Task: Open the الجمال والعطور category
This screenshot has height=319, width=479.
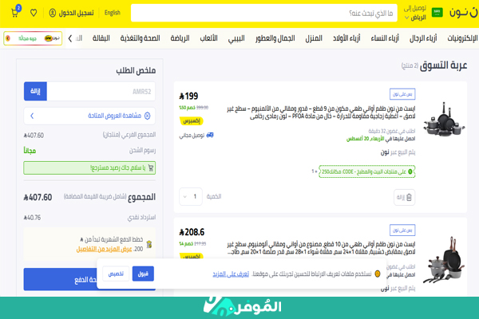Action: (275, 38)
